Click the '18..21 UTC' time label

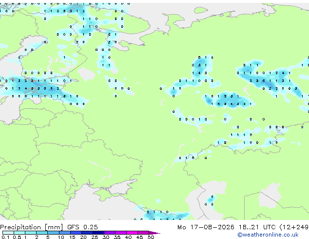point(257,227)
